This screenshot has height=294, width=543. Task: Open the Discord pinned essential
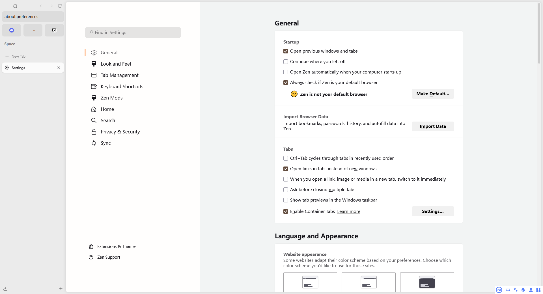click(12, 30)
